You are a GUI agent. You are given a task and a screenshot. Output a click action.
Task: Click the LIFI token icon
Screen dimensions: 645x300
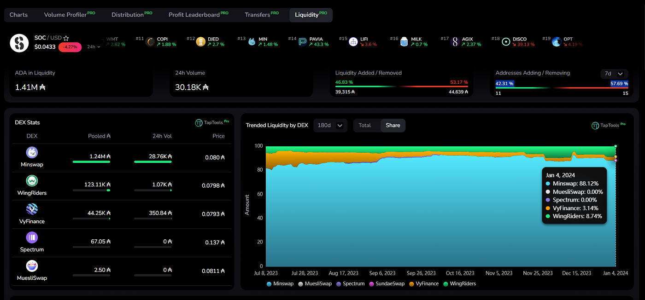pyautogui.click(x=353, y=42)
